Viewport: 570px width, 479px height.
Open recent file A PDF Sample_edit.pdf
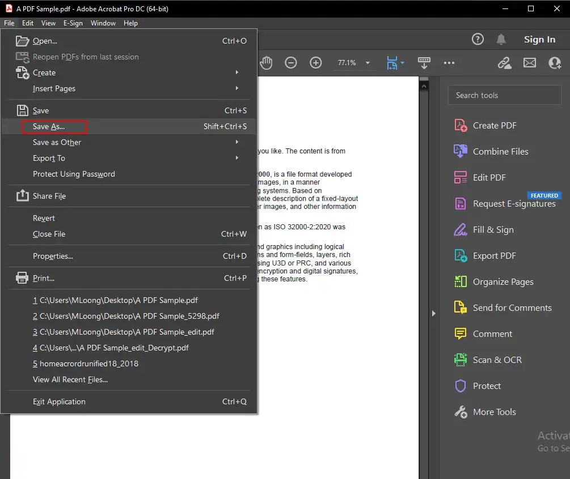129,332
